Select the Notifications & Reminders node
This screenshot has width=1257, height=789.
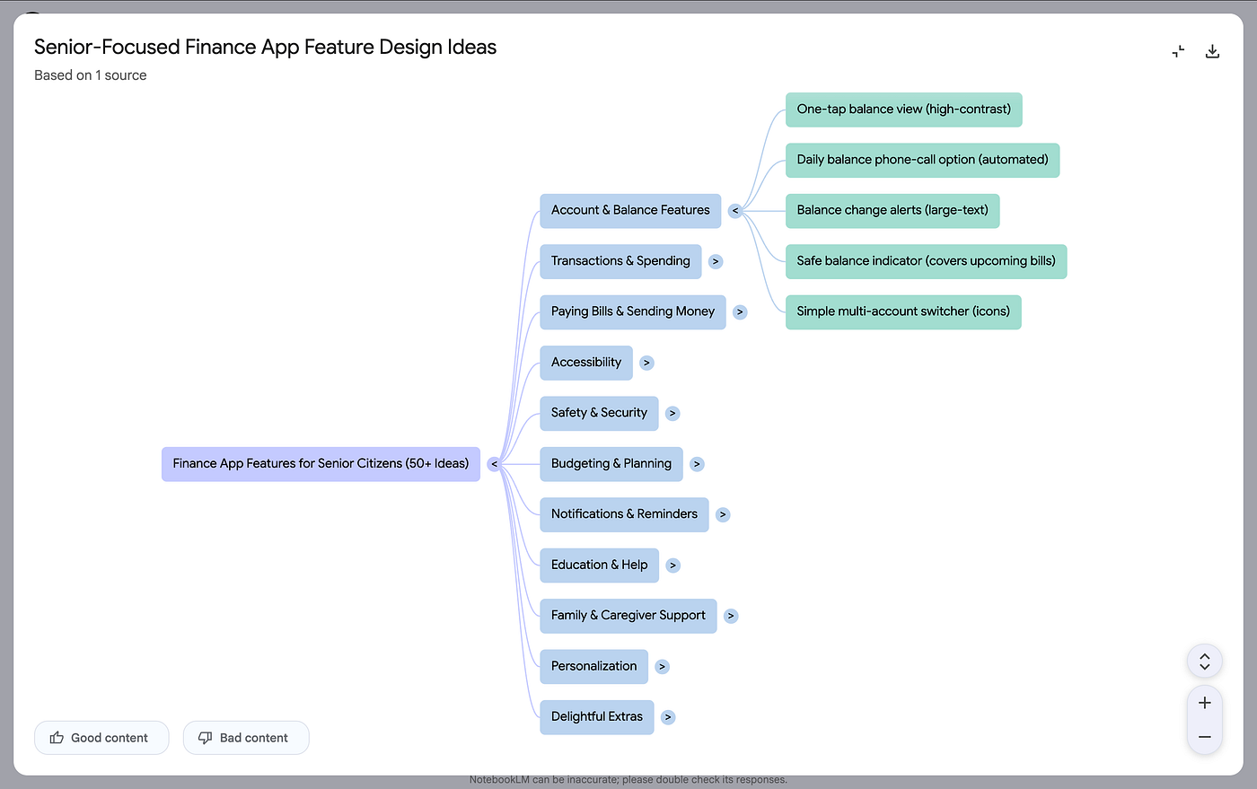pos(624,514)
